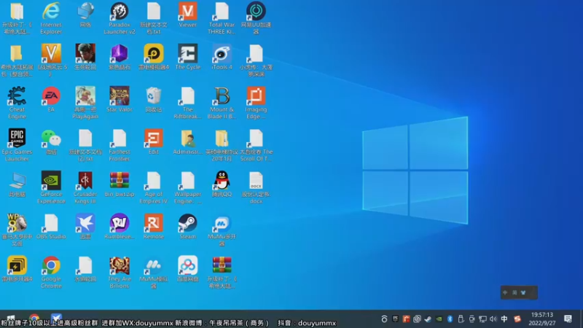The height and width of the screenshot is (328, 583).
Task: Open The Cycle game shortcut
Action: click(188, 58)
